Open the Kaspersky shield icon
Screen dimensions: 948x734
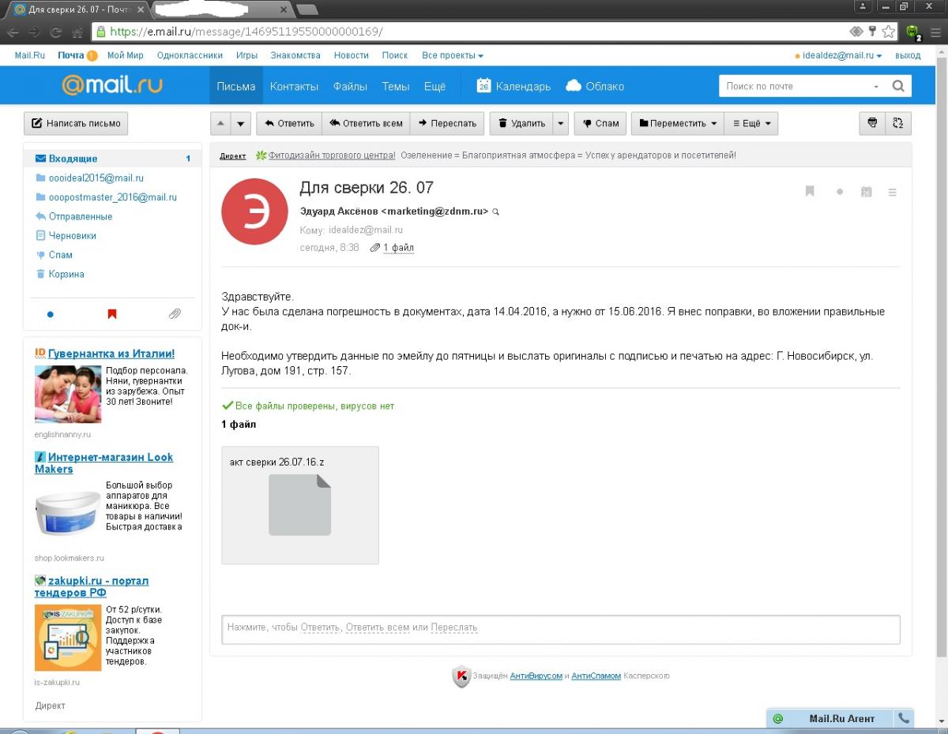(461, 676)
